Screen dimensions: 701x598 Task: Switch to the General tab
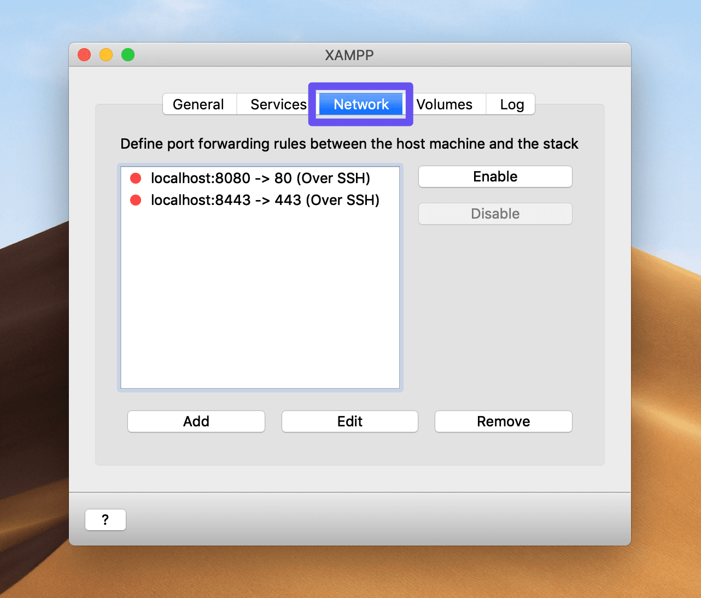198,104
